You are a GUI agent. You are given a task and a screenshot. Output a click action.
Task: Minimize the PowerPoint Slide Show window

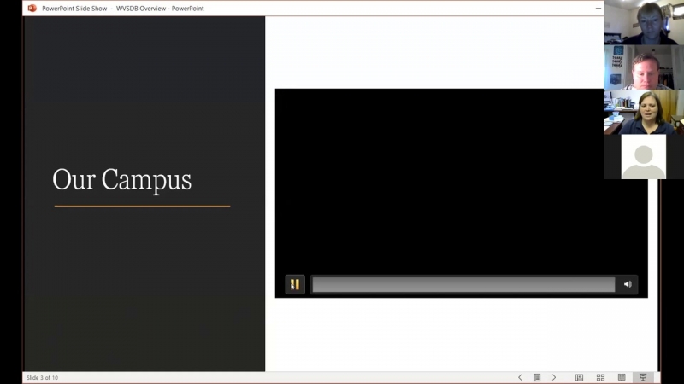coord(598,9)
